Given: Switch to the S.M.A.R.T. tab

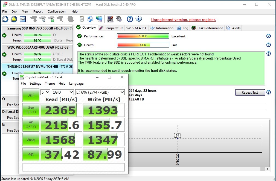Looking at the screenshot, I should (x=136, y=28).
